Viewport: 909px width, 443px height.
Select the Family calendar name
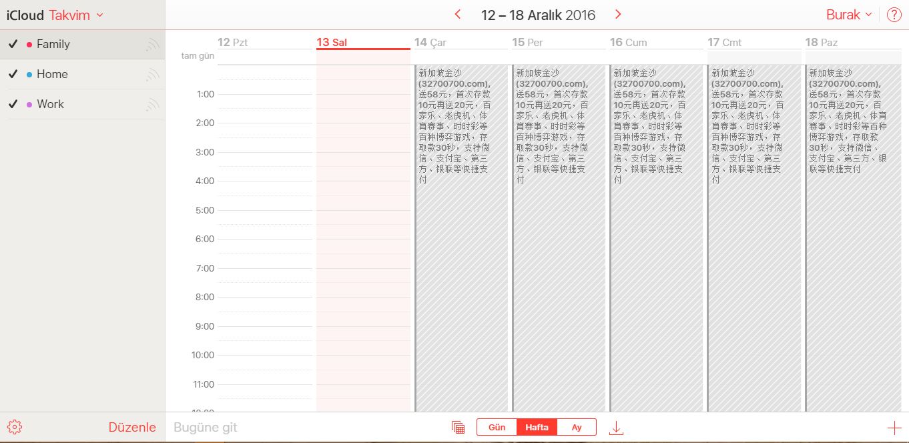(x=53, y=44)
